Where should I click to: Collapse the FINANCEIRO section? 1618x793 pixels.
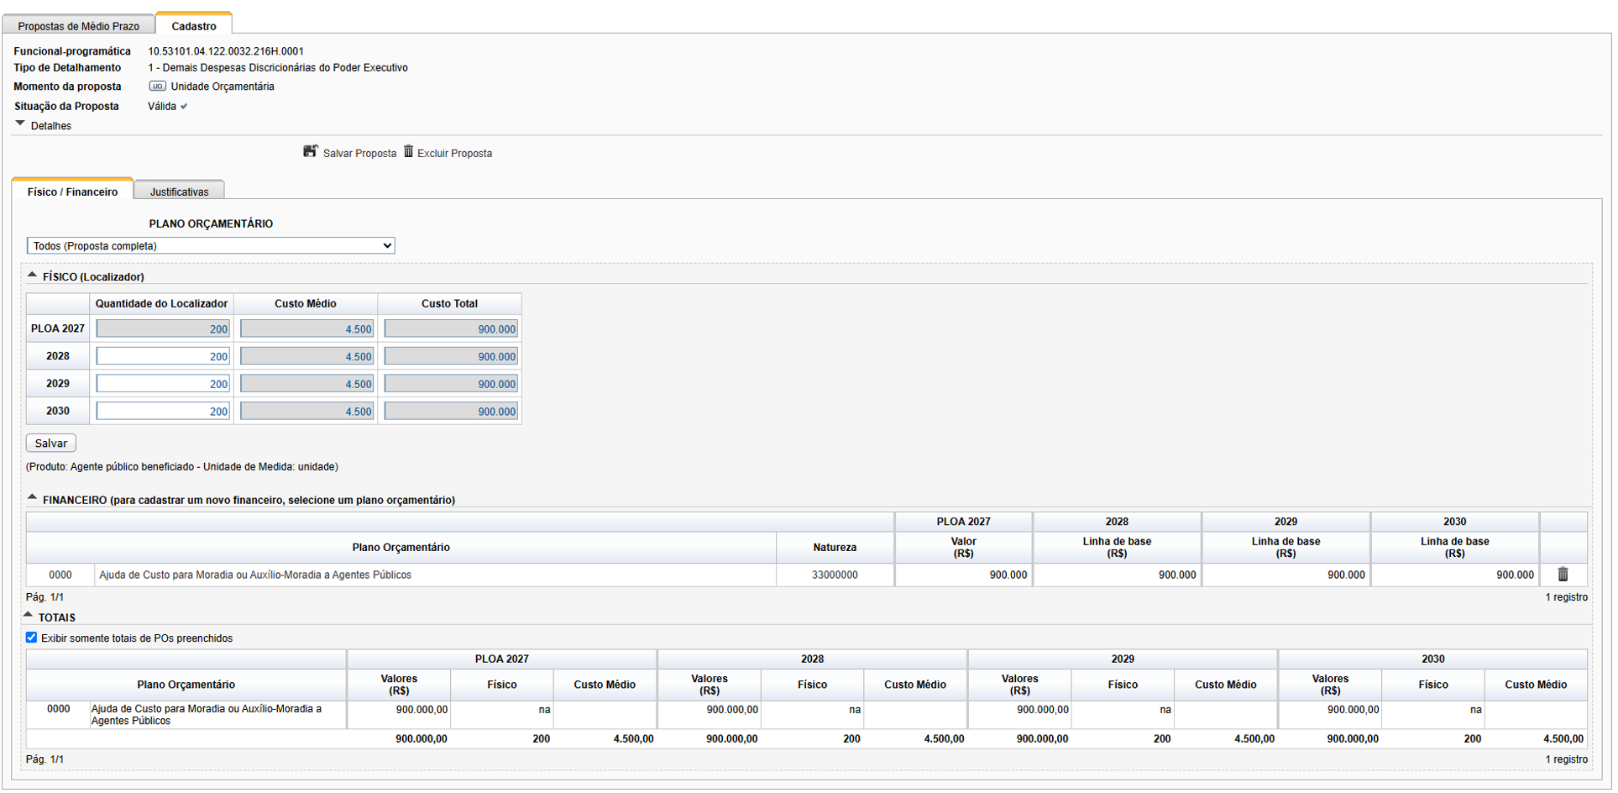(x=32, y=497)
